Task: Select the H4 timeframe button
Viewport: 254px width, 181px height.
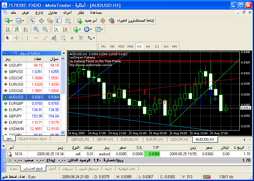Action: [148, 46]
